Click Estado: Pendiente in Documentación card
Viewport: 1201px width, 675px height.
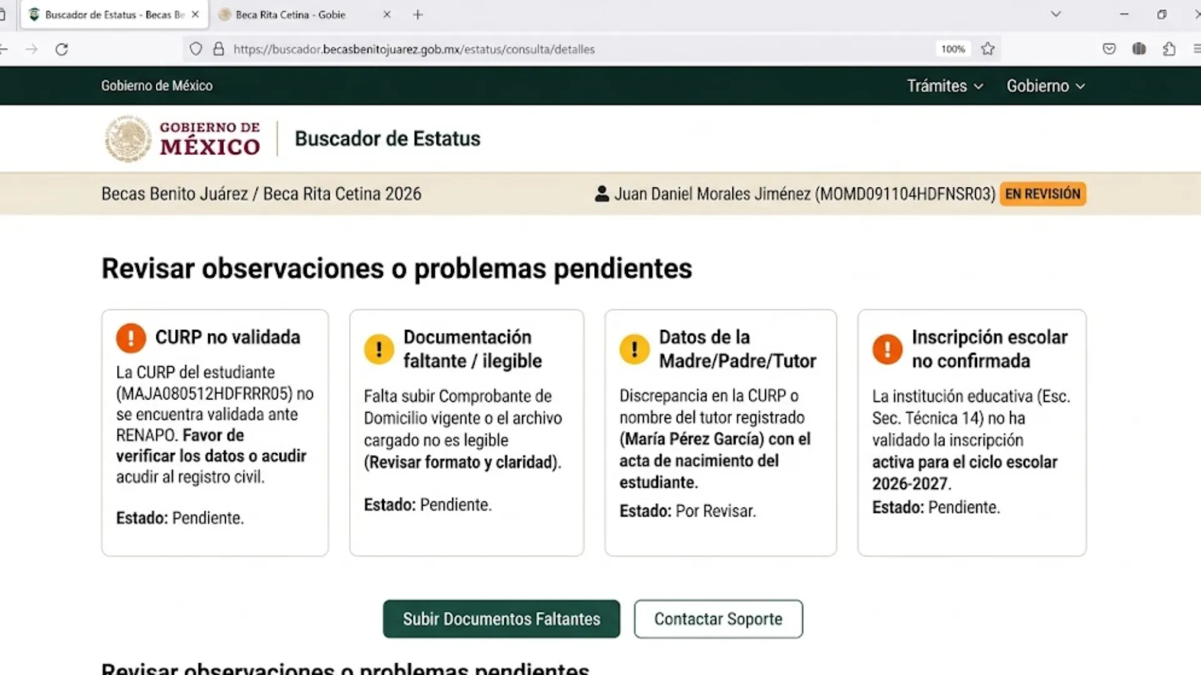click(x=428, y=505)
